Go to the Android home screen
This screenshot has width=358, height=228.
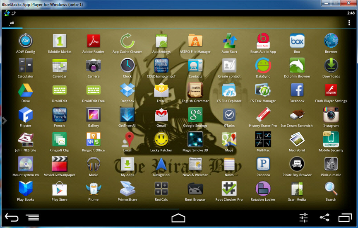click(x=178, y=218)
